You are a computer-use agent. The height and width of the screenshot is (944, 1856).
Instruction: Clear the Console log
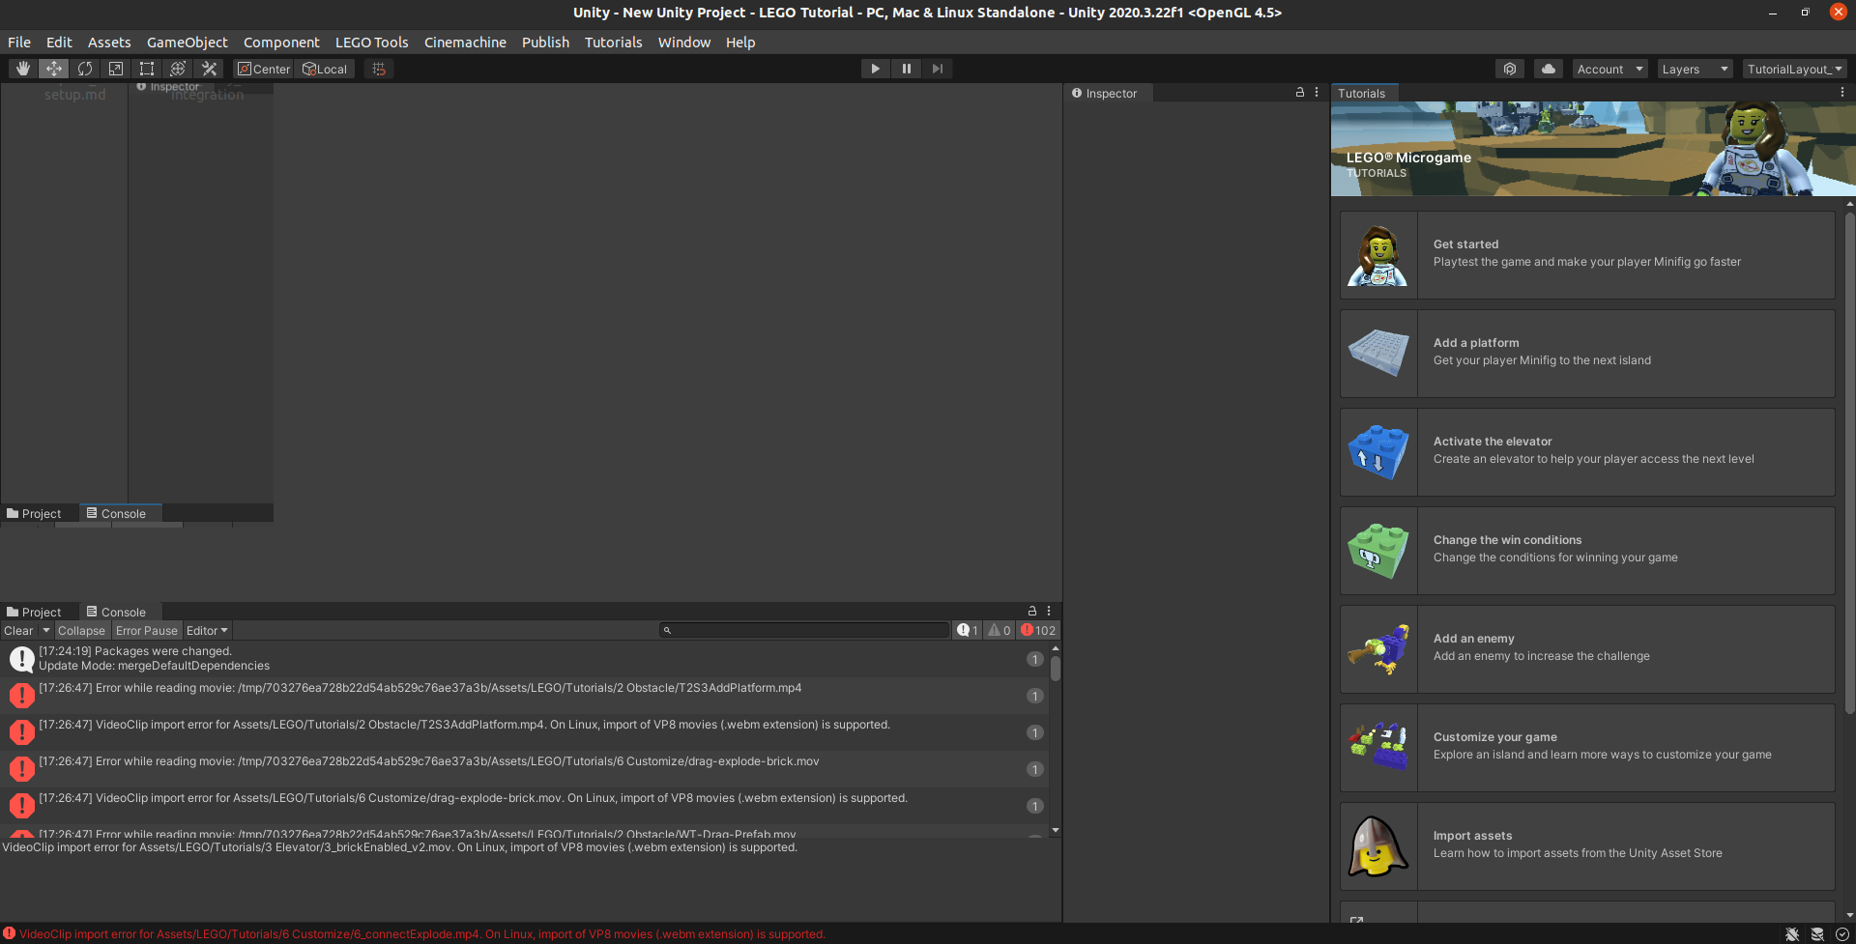[18, 631]
